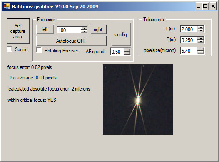
Task: Tick the Rotating Focuser checkbox
Action: (x=39, y=50)
